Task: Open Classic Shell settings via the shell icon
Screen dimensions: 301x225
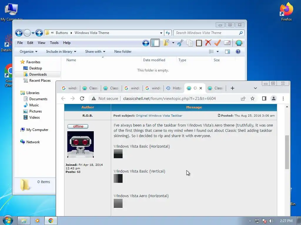Action: (239, 43)
